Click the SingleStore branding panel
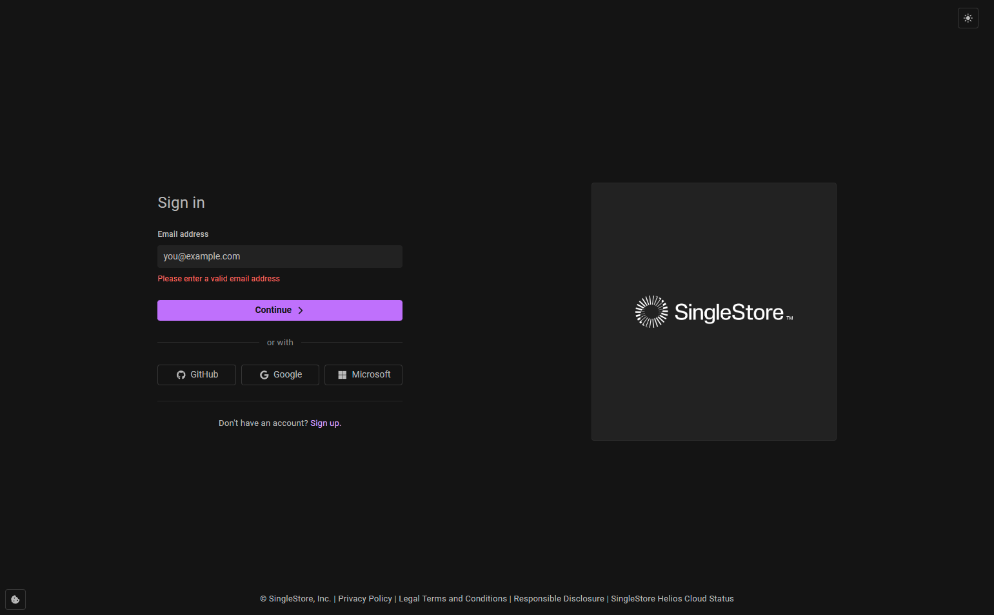This screenshot has height=615, width=994. pos(713,311)
